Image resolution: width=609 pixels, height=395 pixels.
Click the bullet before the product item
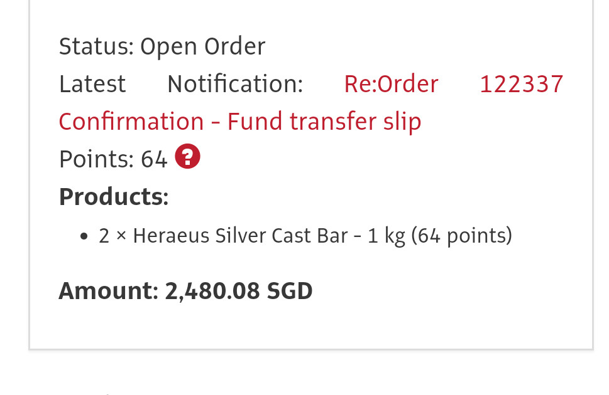pos(84,237)
